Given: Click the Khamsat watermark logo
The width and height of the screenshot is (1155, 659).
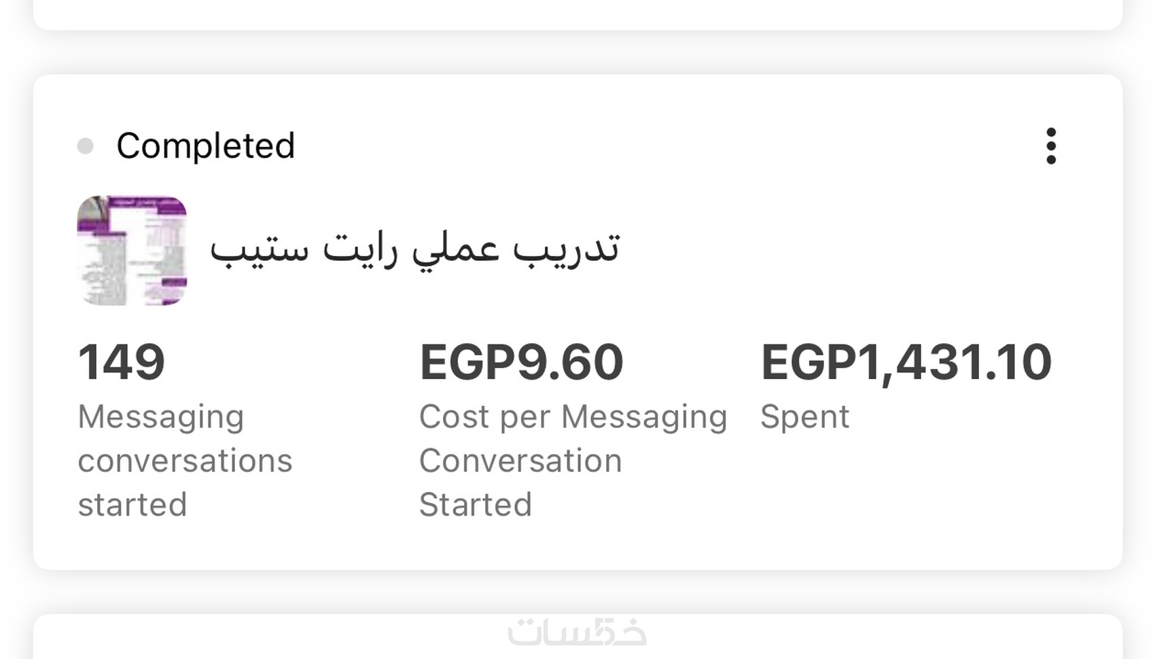Looking at the screenshot, I should point(577,632).
